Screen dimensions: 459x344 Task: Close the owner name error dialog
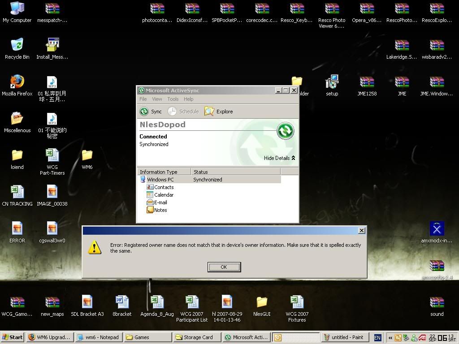point(361,230)
